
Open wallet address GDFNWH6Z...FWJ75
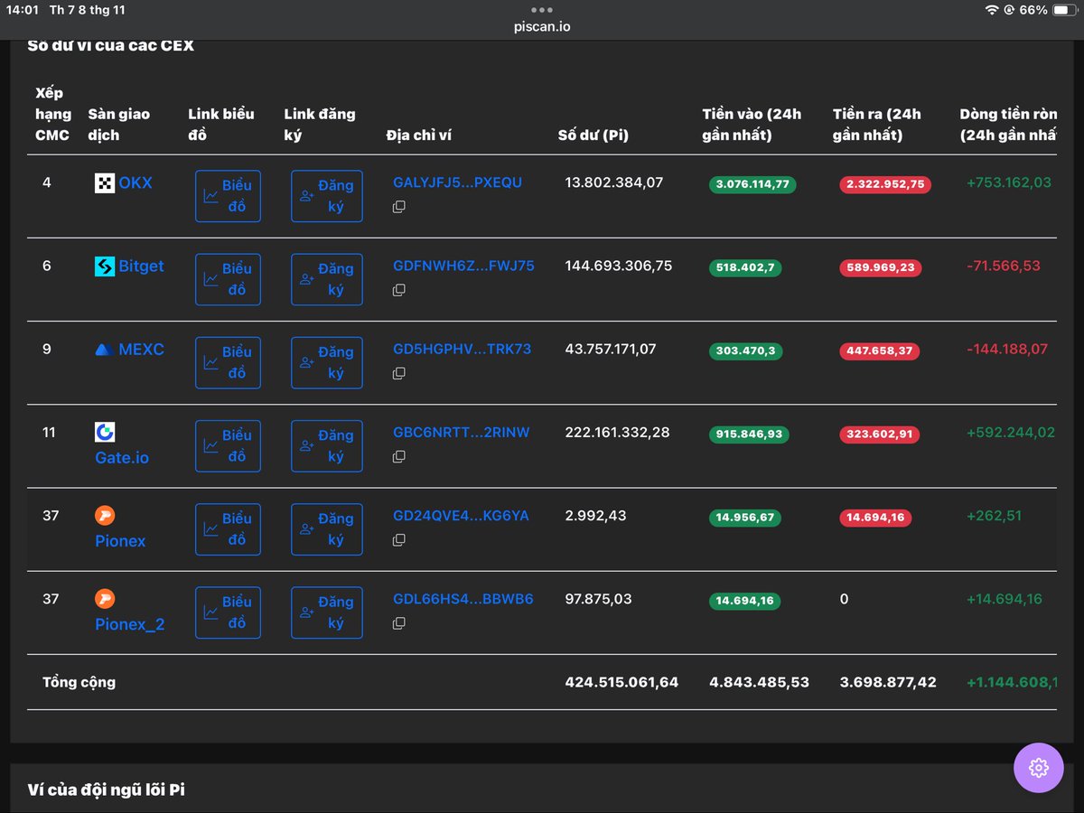463,266
